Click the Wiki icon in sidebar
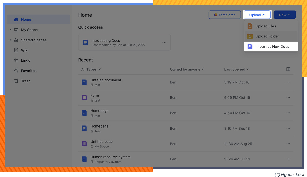Viewport: 307px width, 177px height. tap(16, 50)
